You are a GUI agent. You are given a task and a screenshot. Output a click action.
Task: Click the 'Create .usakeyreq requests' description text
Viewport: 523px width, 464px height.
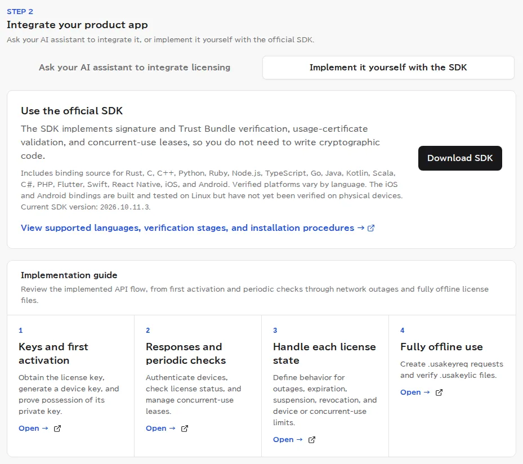tap(452, 369)
